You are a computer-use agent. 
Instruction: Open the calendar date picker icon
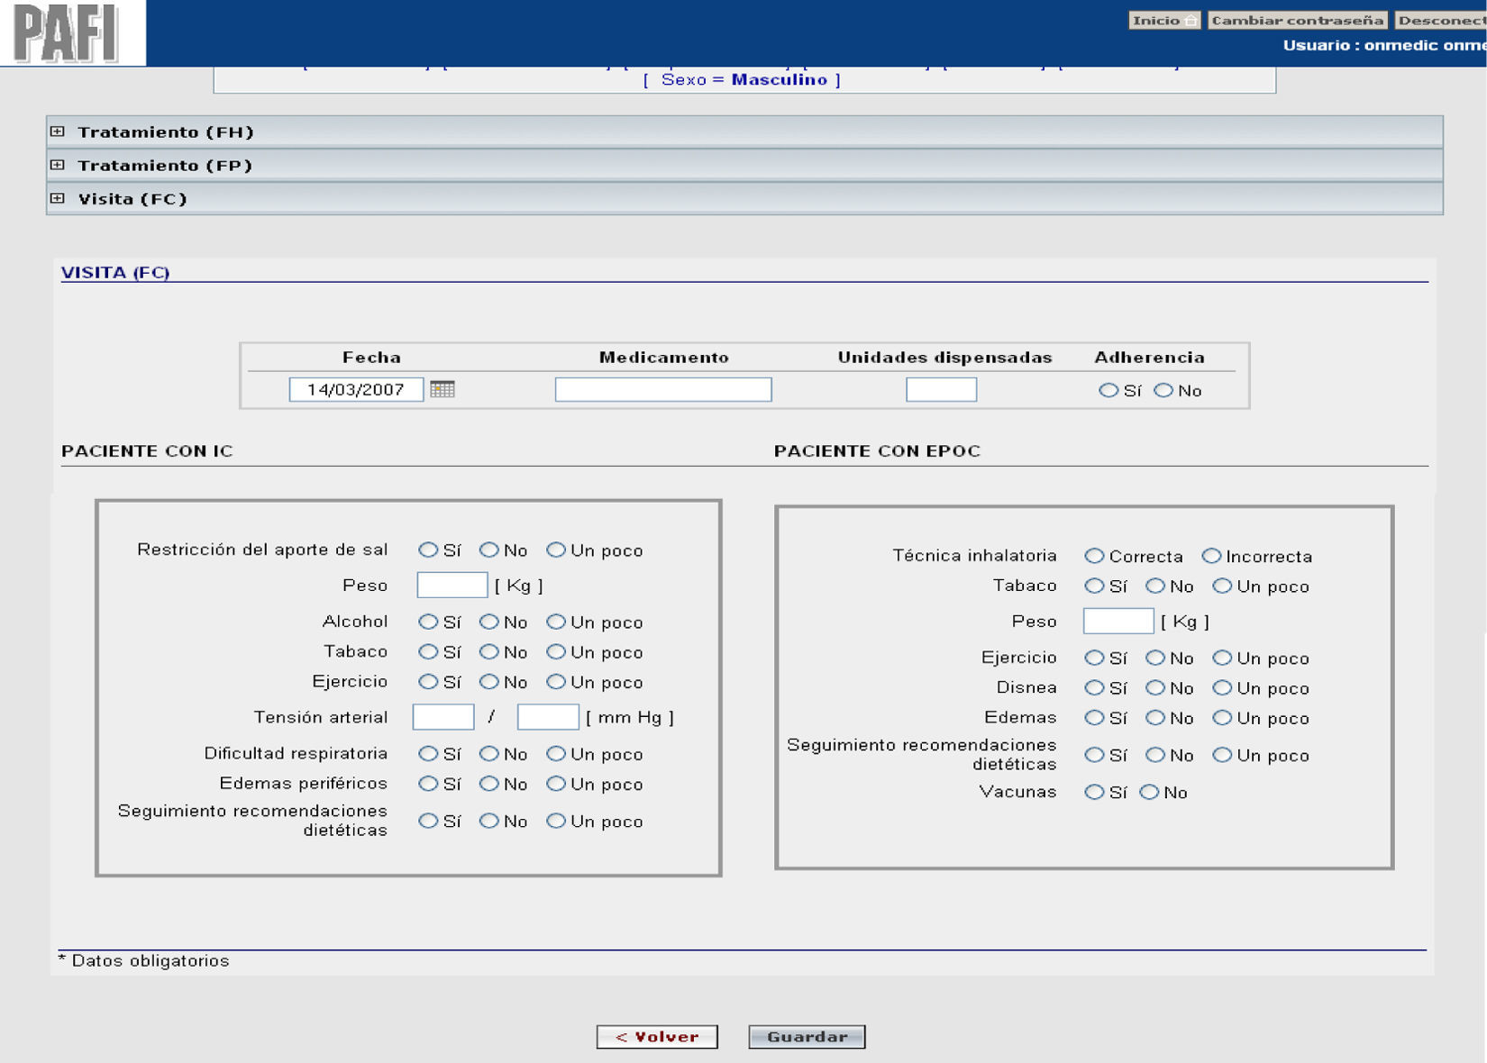[442, 389]
